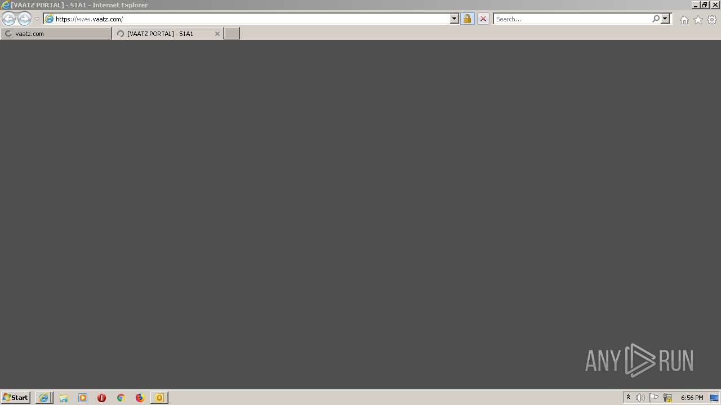Click into the Search box
Screen dimensions: 721x405
[572, 19]
